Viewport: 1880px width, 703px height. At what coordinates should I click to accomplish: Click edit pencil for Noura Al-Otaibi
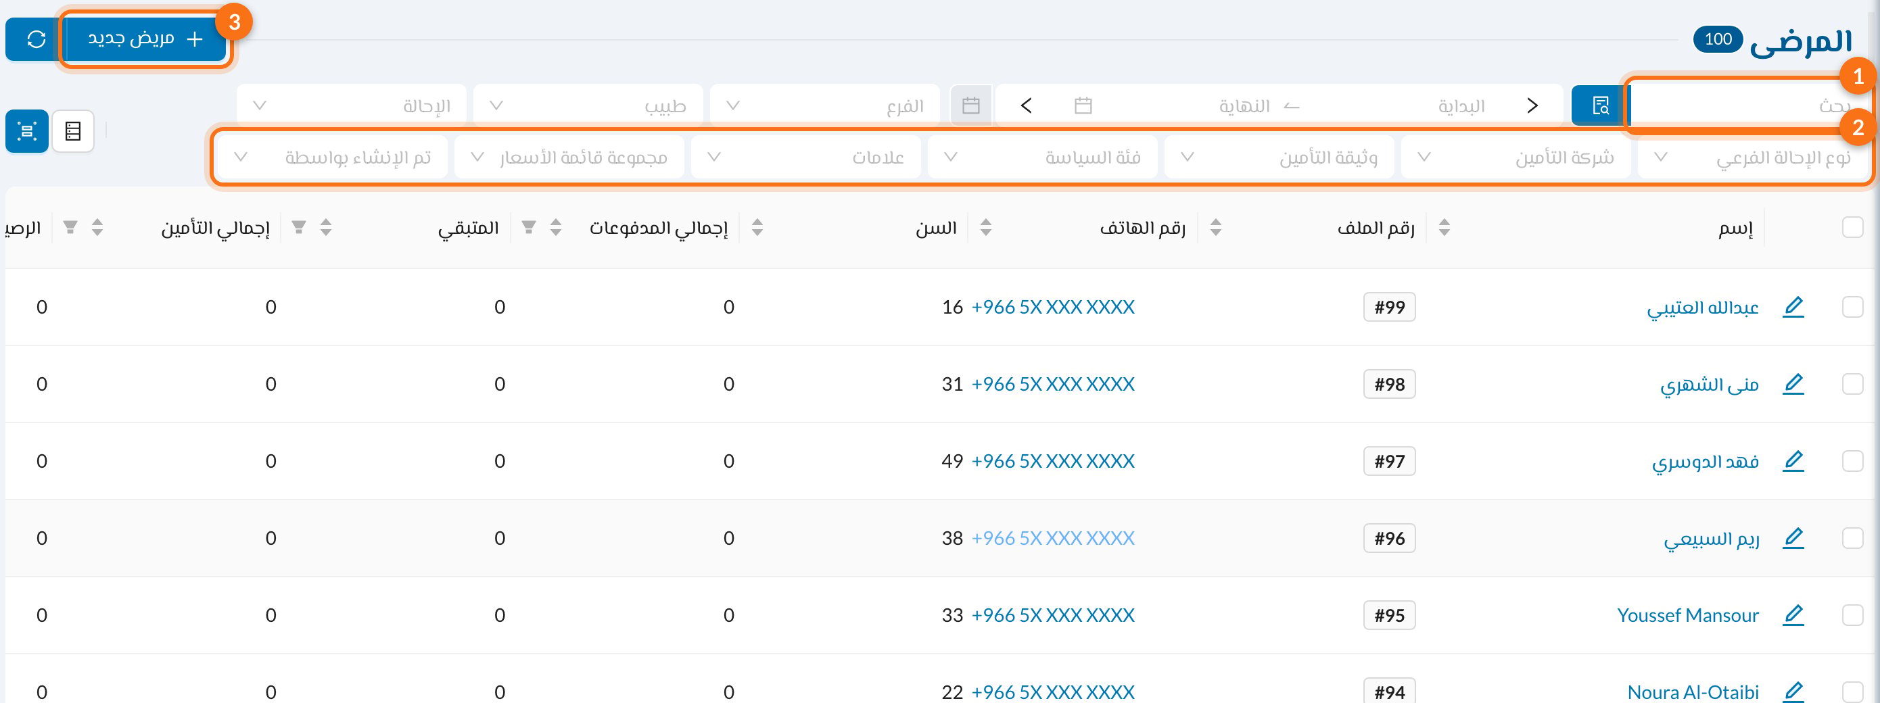point(1793,692)
